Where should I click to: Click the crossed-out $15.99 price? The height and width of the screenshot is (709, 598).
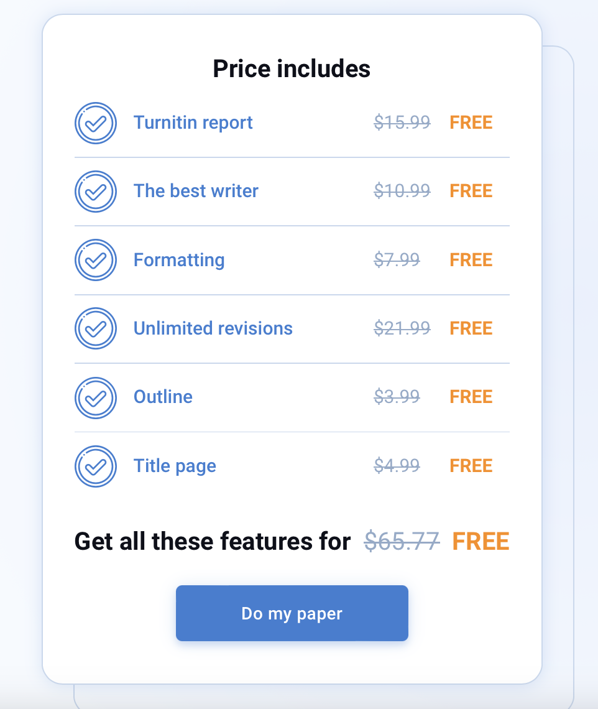coord(402,123)
